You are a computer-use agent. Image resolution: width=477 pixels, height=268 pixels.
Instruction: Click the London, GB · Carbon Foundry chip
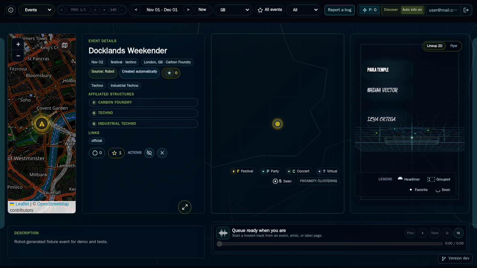(167, 62)
